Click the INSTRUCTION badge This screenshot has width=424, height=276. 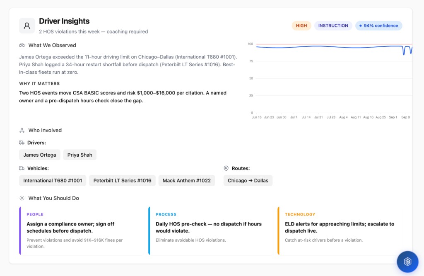tap(333, 26)
